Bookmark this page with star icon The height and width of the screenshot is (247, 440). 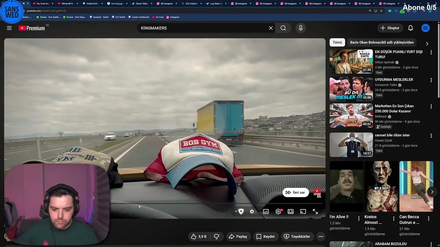coord(381,11)
